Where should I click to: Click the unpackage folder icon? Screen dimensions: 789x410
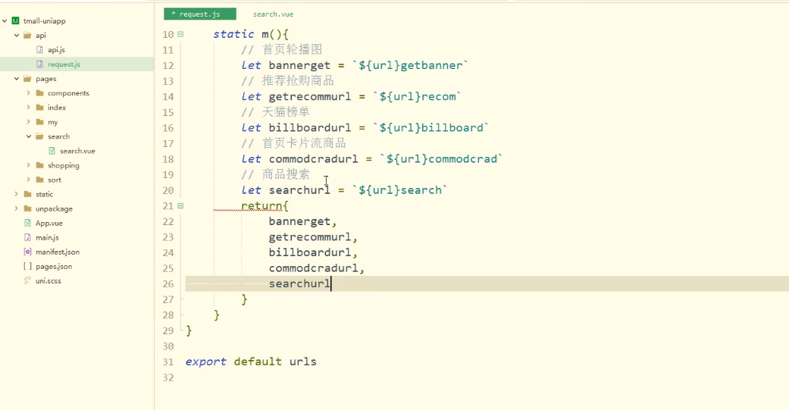(x=28, y=208)
